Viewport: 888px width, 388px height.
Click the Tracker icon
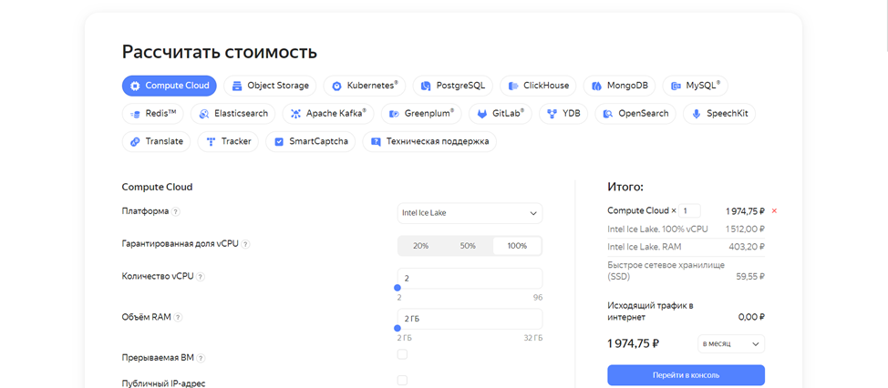211,141
